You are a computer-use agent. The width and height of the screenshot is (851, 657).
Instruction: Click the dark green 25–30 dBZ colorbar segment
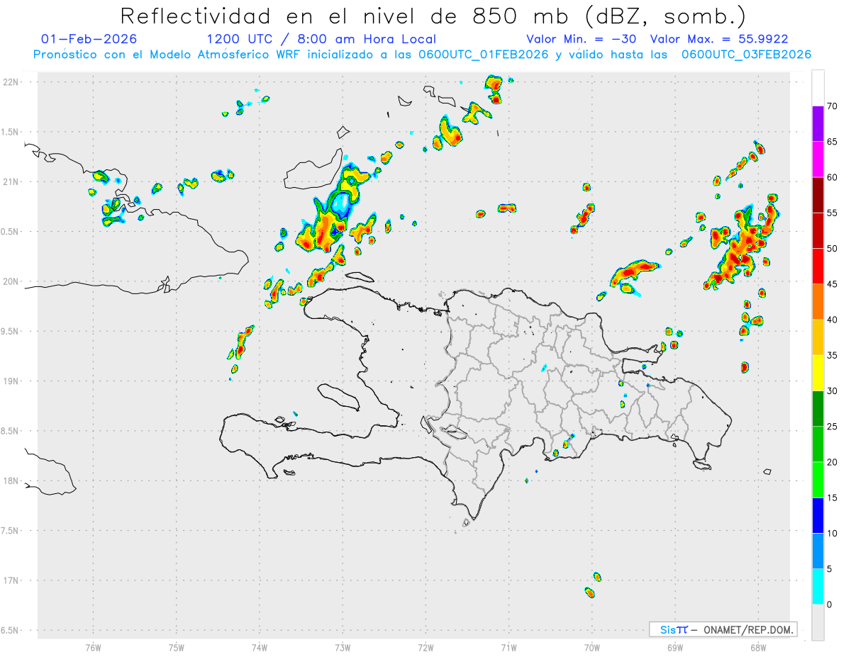coord(818,409)
